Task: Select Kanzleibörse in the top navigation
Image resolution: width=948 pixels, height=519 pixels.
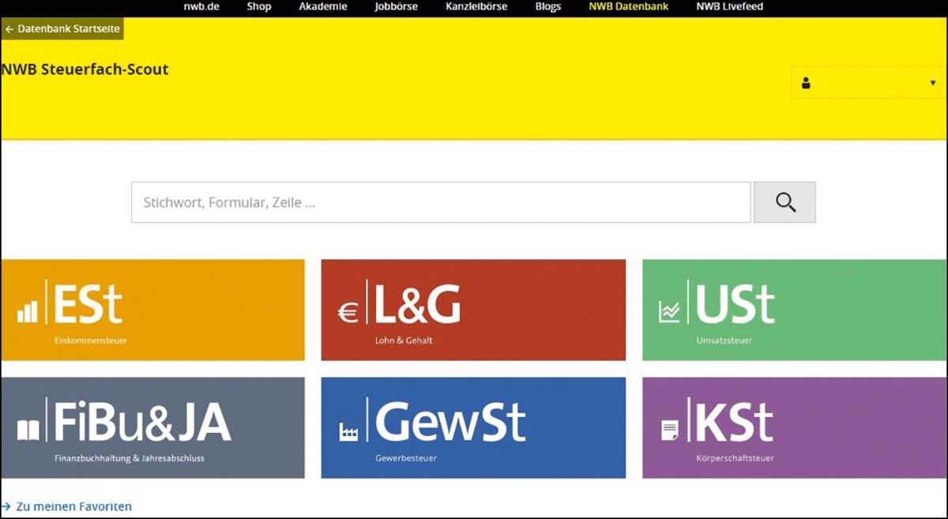Action: (x=476, y=7)
